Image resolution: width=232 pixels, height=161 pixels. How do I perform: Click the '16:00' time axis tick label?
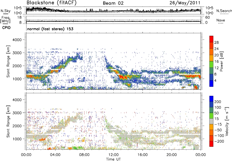tap(142, 155)
